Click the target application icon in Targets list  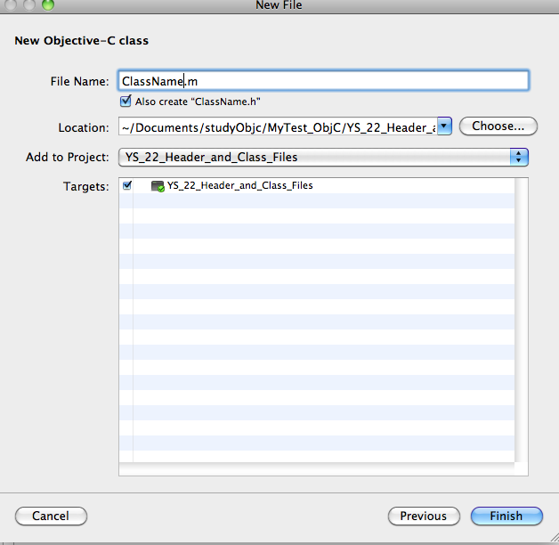(158, 186)
